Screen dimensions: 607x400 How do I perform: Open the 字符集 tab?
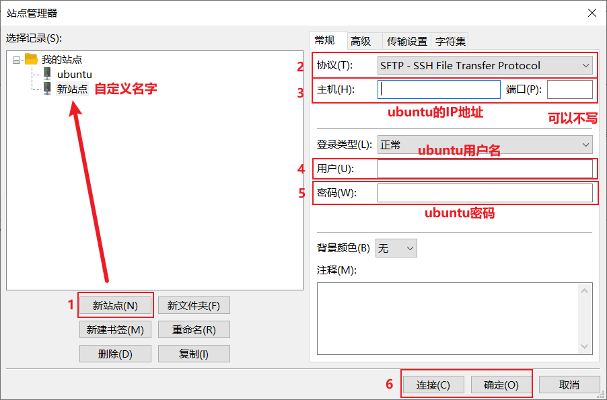point(450,41)
